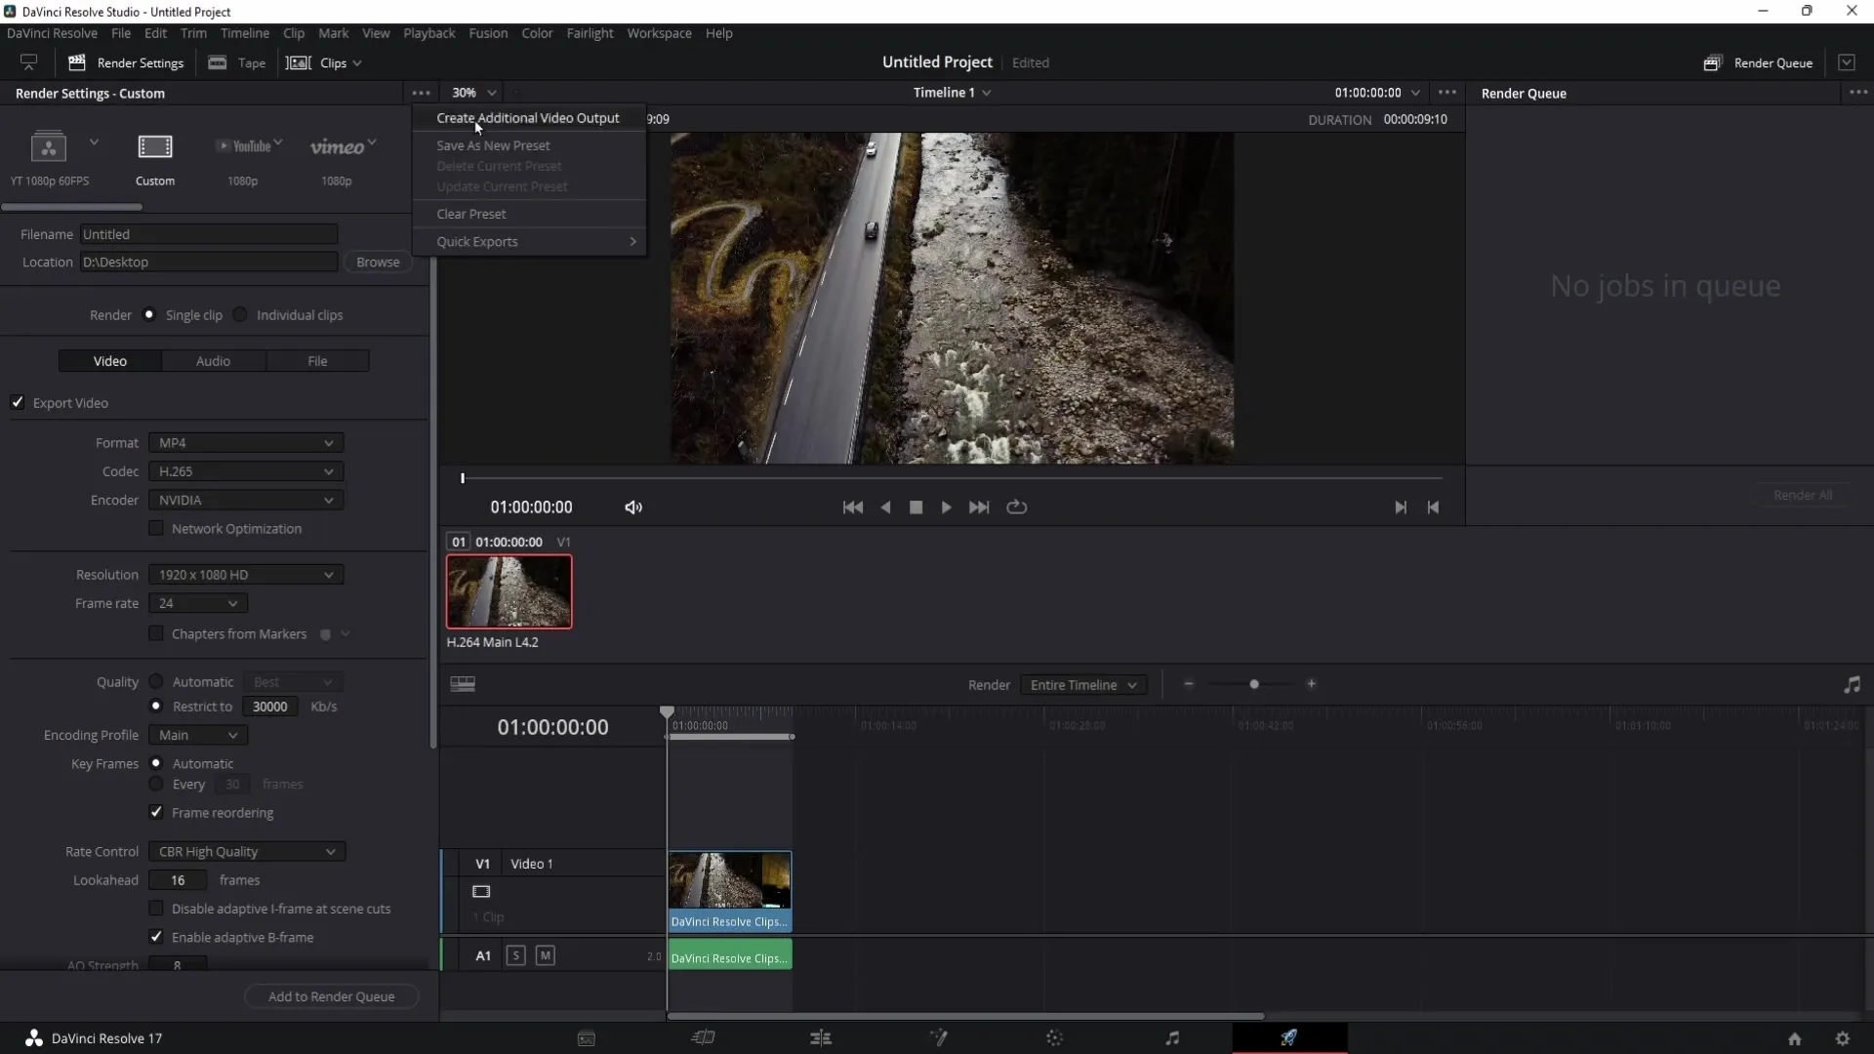This screenshot has width=1874, height=1054.
Task: Open Frame rate 24 dropdown
Action: [198, 604]
